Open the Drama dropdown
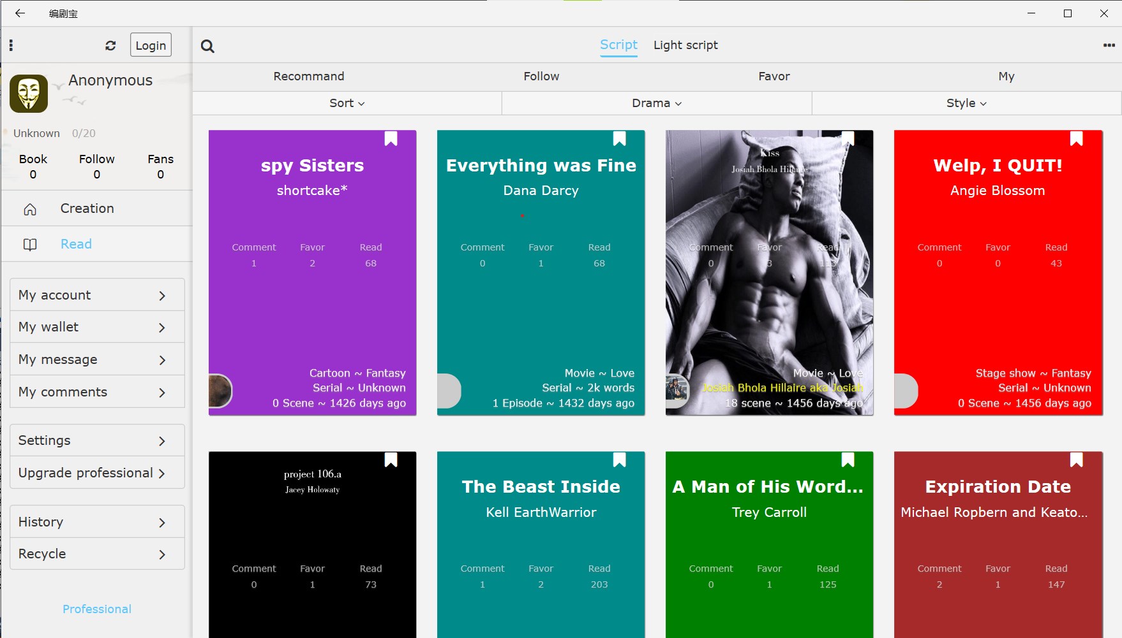The width and height of the screenshot is (1122, 638). coord(657,103)
